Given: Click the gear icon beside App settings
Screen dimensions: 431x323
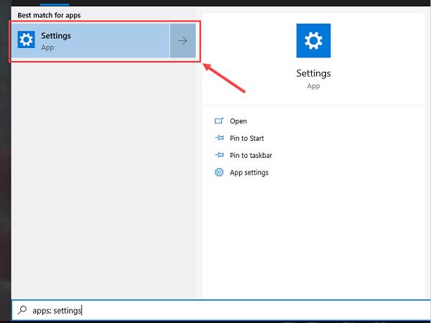Looking at the screenshot, I should pos(219,172).
